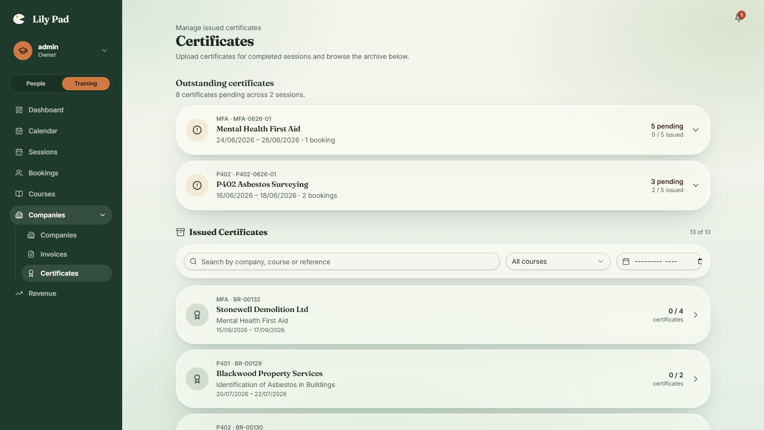The width and height of the screenshot is (764, 430).
Task: Click the Mental Health First Aid title
Action: click(x=258, y=129)
